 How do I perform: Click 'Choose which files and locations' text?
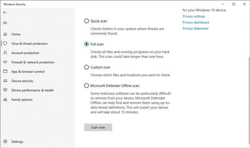[130, 75]
